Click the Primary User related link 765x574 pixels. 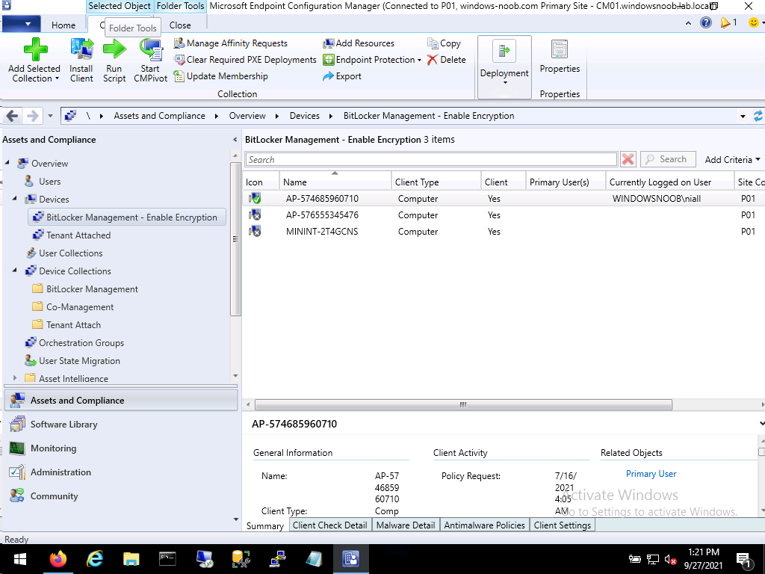(x=651, y=474)
